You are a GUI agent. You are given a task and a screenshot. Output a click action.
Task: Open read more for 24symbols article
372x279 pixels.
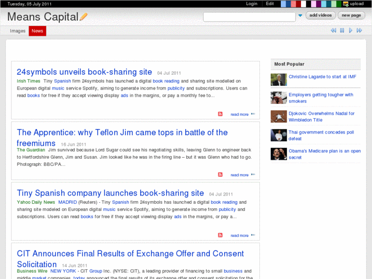[239, 115]
